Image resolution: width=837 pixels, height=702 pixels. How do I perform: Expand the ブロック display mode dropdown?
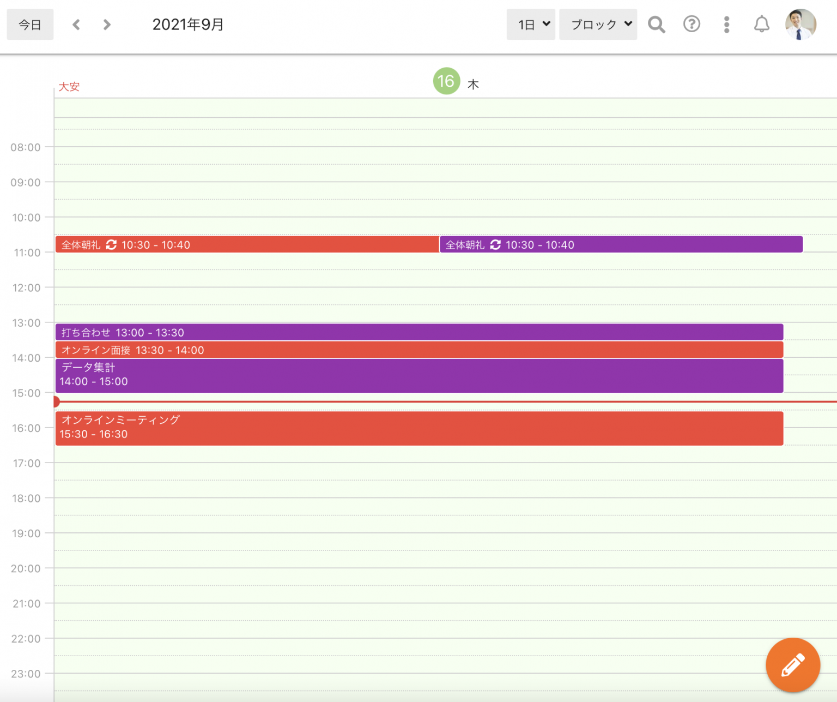click(x=598, y=25)
